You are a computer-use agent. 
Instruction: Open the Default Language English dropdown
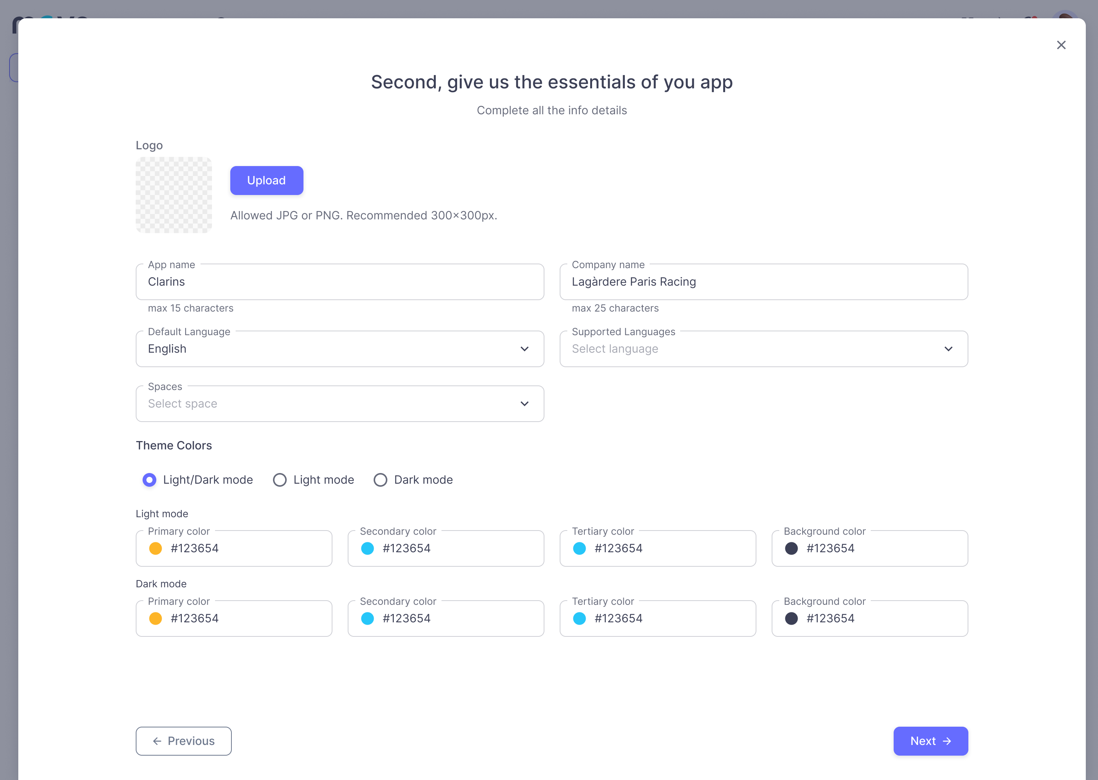[x=340, y=349]
